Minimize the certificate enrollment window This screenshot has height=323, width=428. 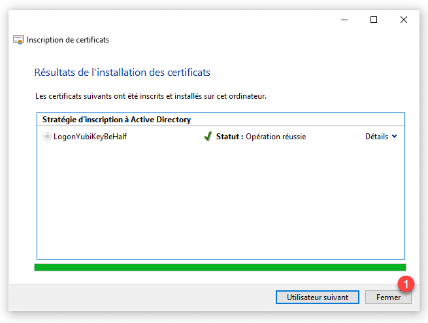coord(344,20)
